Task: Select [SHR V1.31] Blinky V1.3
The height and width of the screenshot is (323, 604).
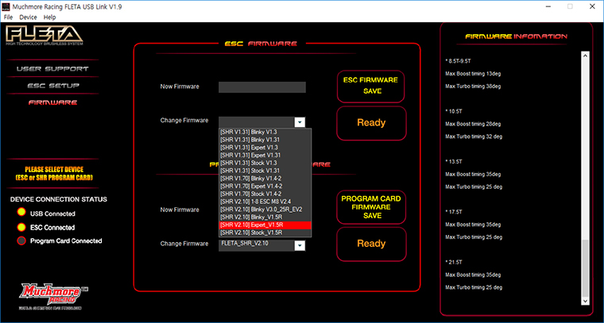Action: pos(265,132)
